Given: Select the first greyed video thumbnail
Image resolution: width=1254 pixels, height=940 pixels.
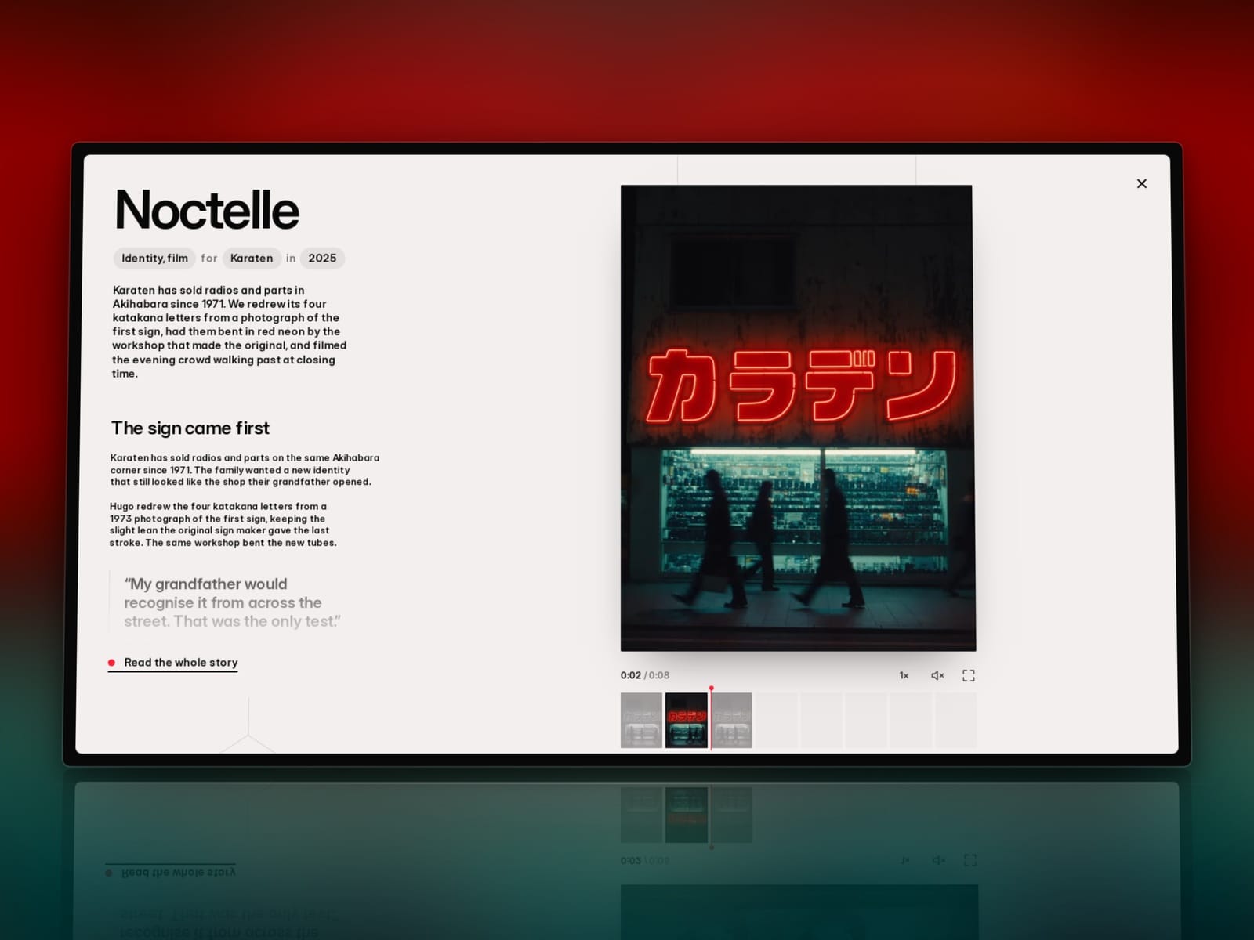Looking at the screenshot, I should tap(641, 720).
